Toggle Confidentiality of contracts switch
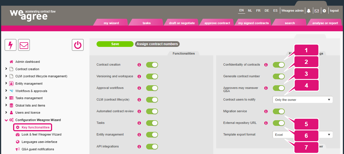This screenshot has width=344, height=154. point(279,65)
